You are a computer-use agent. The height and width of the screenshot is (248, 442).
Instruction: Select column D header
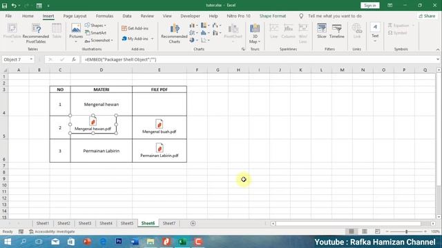[x=102, y=70]
